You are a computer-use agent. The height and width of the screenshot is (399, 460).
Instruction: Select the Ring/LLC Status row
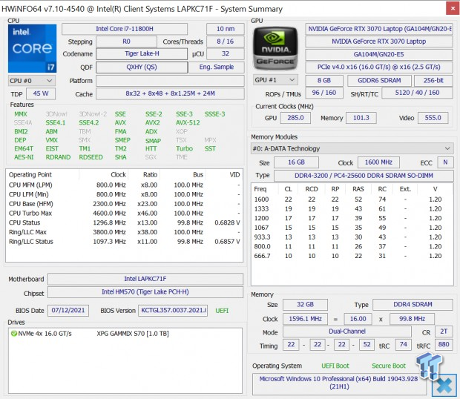[125, 242]
